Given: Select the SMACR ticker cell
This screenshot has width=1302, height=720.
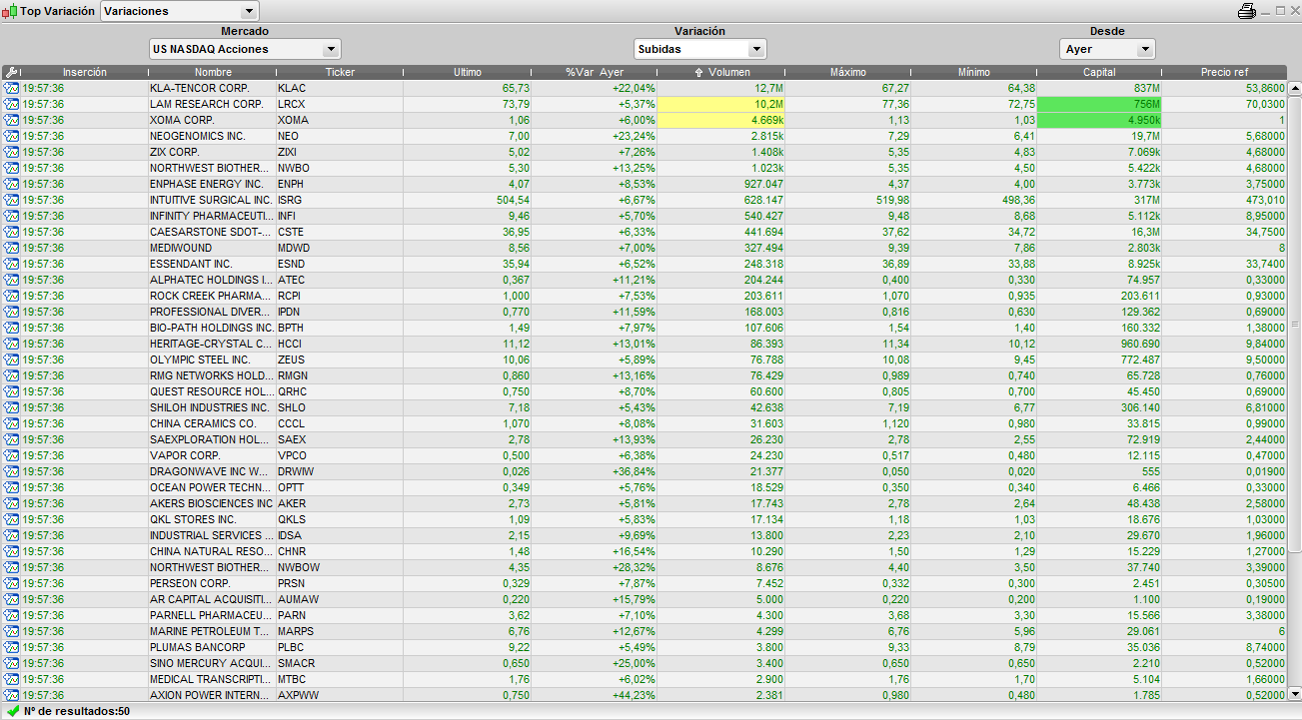Looking at the screenshot, I should tap(340, 663).
